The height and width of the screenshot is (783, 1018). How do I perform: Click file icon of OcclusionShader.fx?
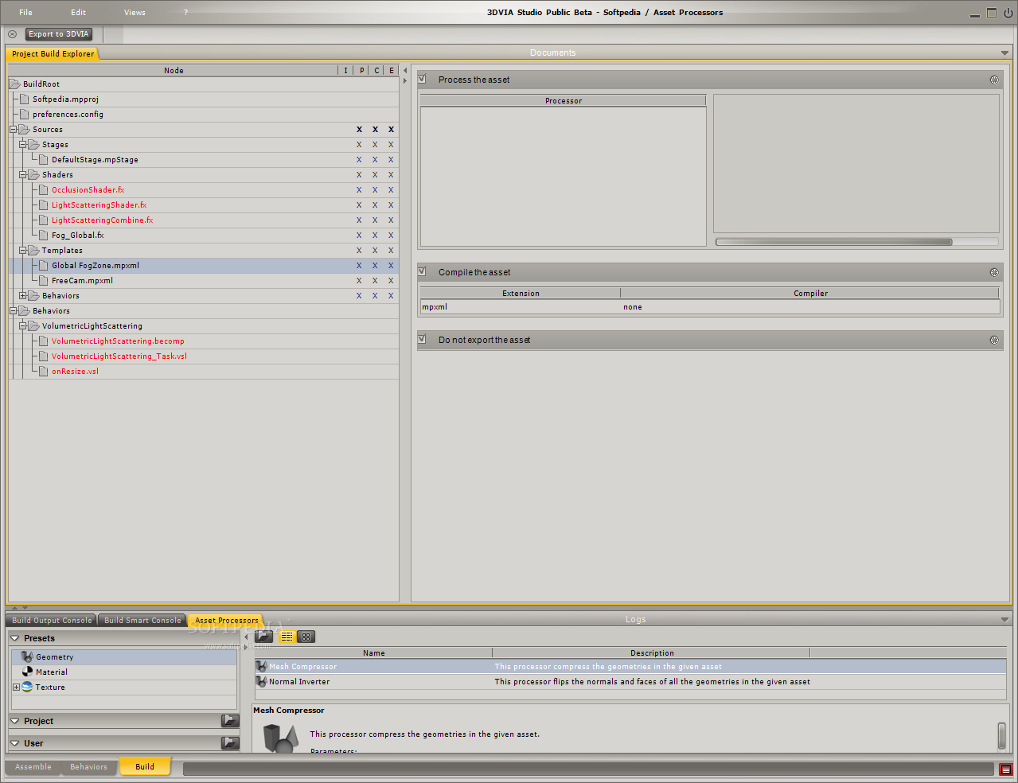click(43, 189)
